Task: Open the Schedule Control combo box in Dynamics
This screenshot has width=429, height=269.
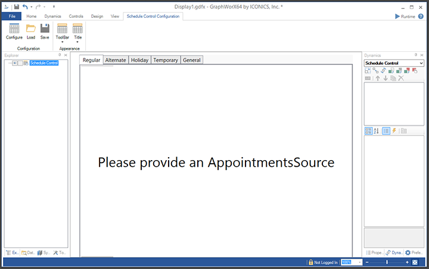Action: pos(394,62)
